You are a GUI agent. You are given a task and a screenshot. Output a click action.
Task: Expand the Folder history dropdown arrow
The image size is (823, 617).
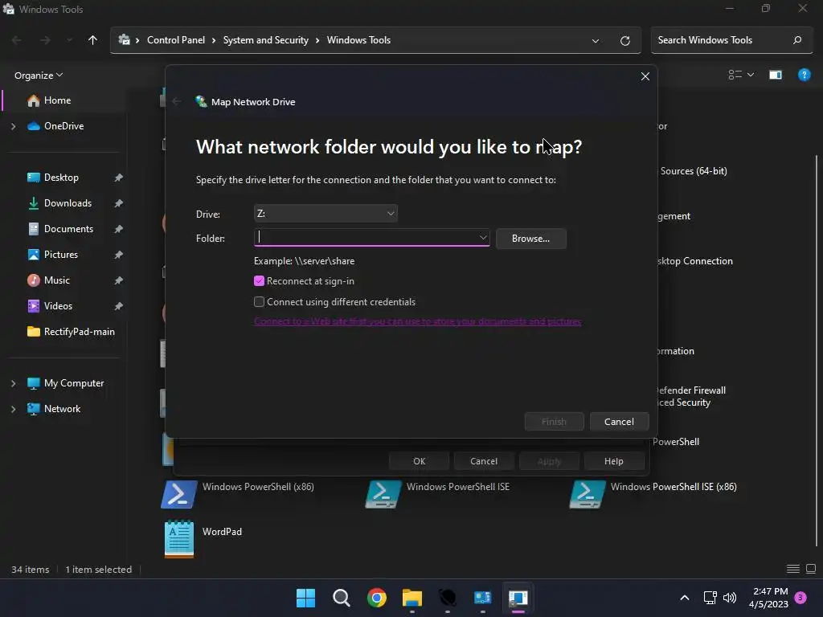[483, 238]
